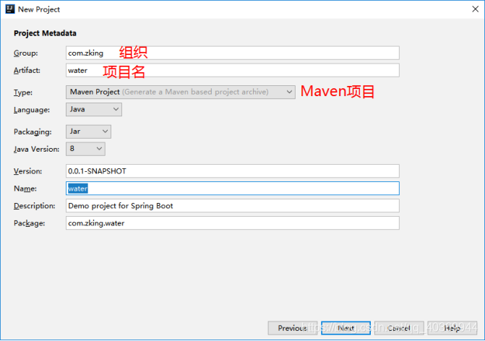Image resolution: width=485 pixels, height=341 pixels.
Task: Click the New Project window title text
Action: [x=38, y=9]
